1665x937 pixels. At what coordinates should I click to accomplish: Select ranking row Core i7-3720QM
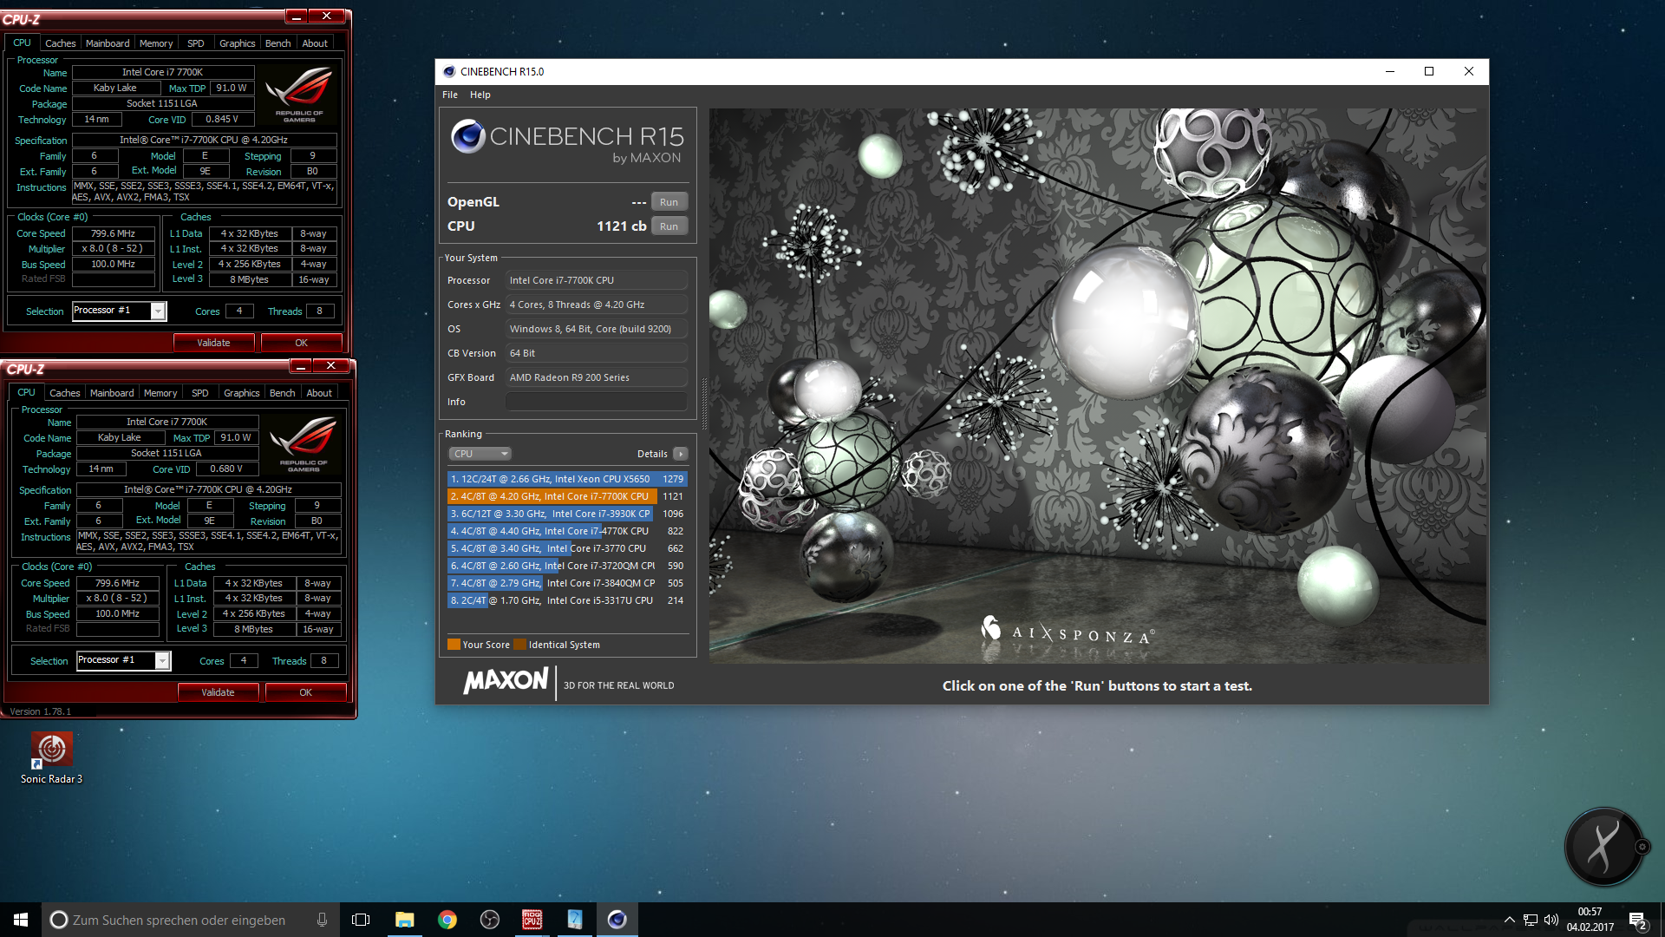[567, 566]
